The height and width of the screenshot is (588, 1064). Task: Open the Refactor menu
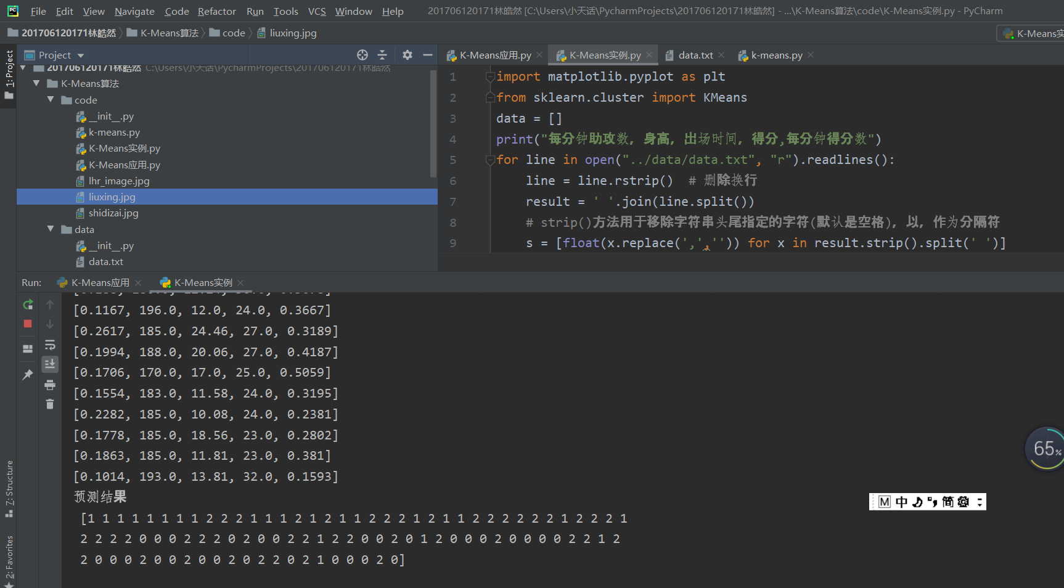(x=217, y=11)
